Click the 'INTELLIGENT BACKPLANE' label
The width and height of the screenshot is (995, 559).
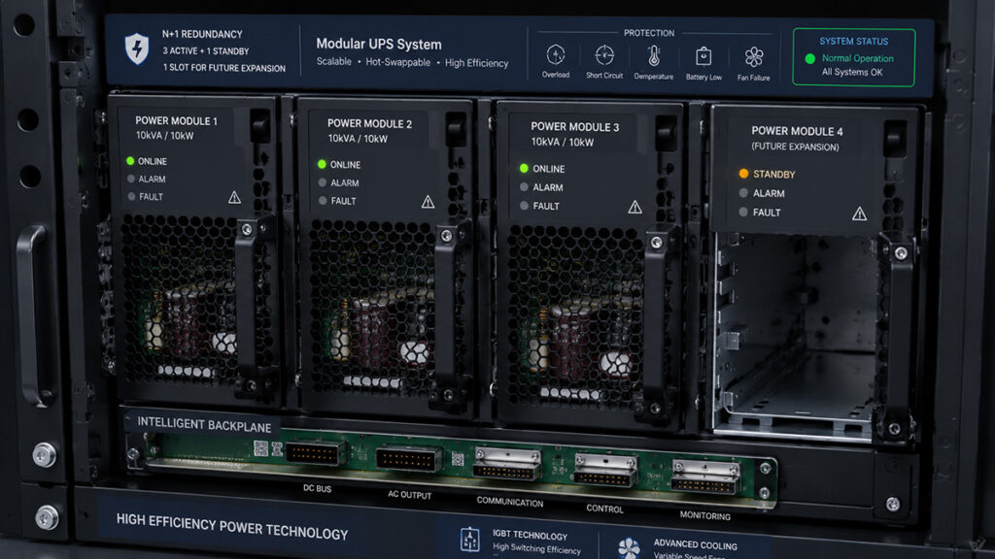(204, 425)
